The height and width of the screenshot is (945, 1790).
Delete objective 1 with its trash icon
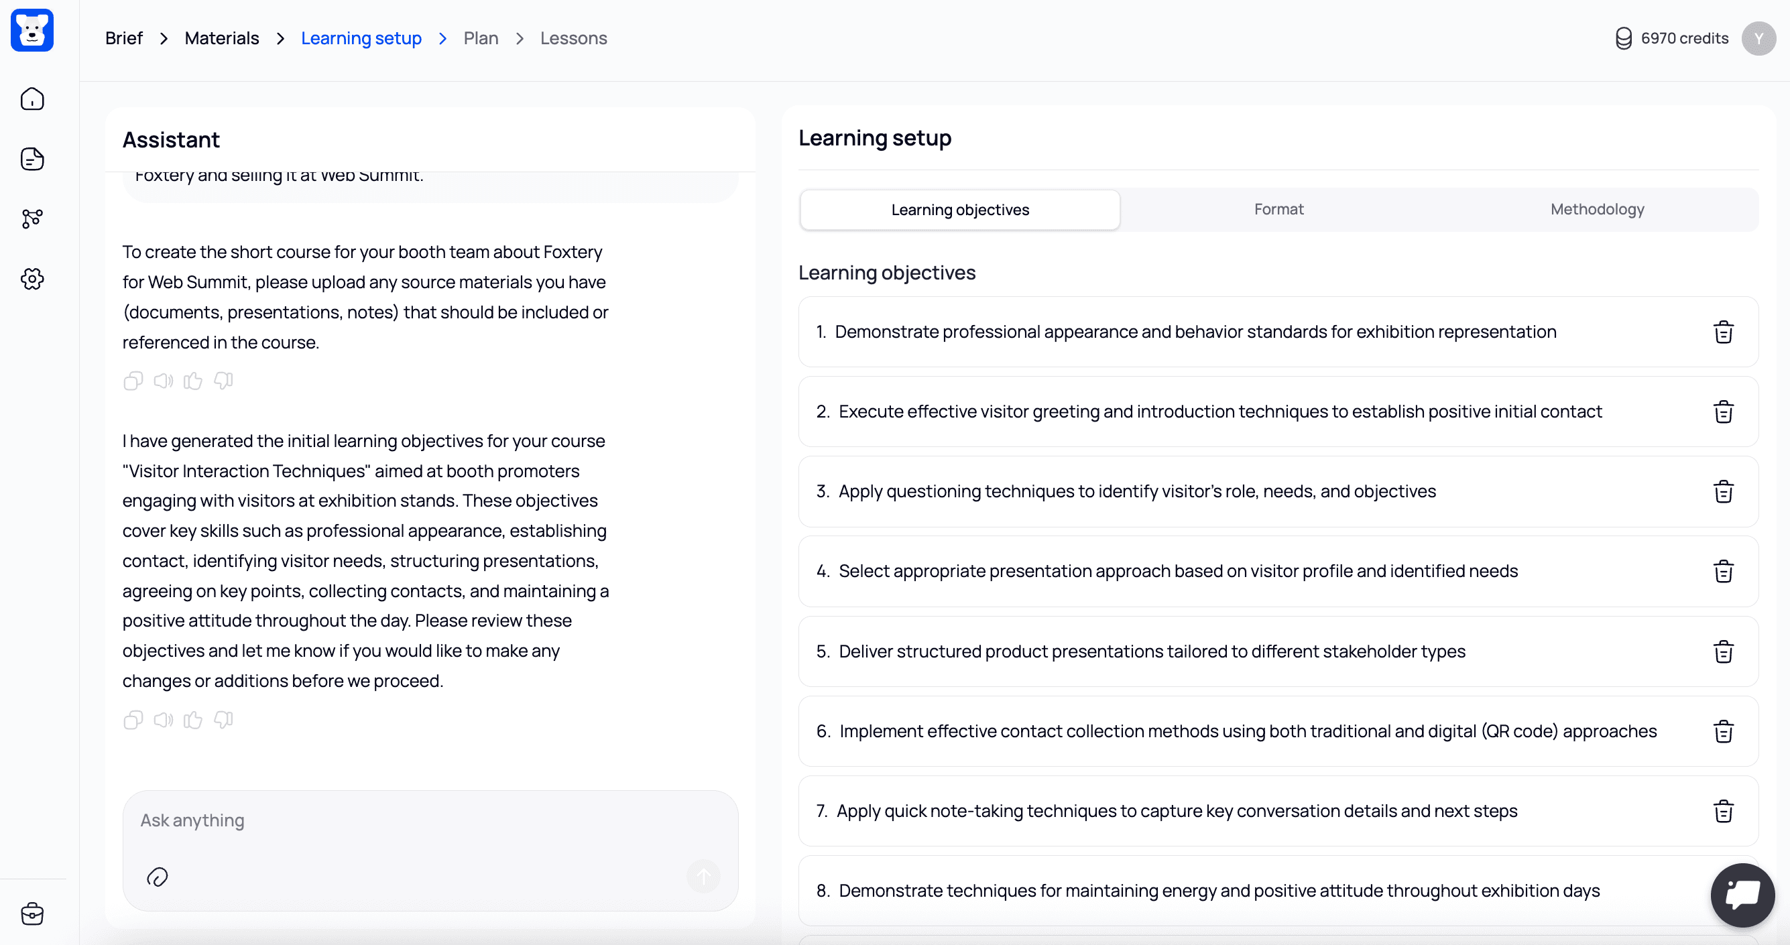tap(1724, 332)
